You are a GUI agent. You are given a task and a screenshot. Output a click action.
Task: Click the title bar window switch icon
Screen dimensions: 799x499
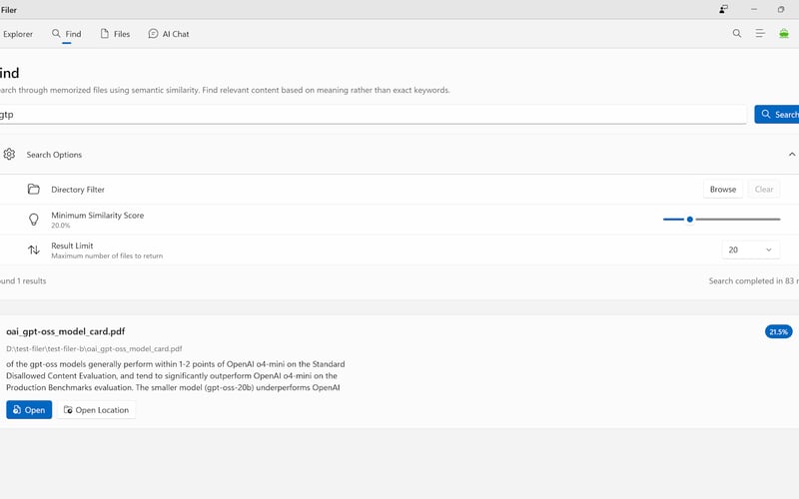point(723,9)
